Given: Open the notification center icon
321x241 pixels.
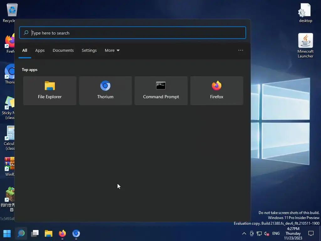Looking at the screenshot, I should click(x=311, y=233).
